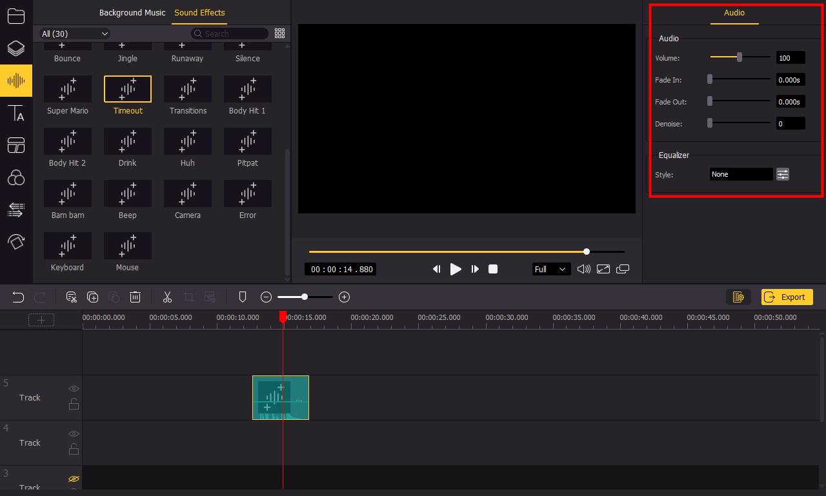
Task: Open the Transitions arrows sidebar icon
Action: point(16,210)
